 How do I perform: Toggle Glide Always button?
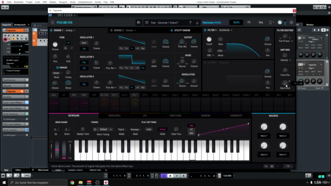point(162,129)
